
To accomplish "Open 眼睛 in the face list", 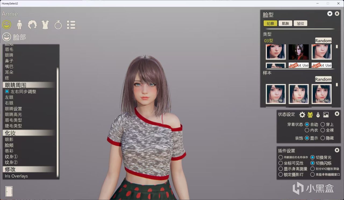I will point(9,55).
